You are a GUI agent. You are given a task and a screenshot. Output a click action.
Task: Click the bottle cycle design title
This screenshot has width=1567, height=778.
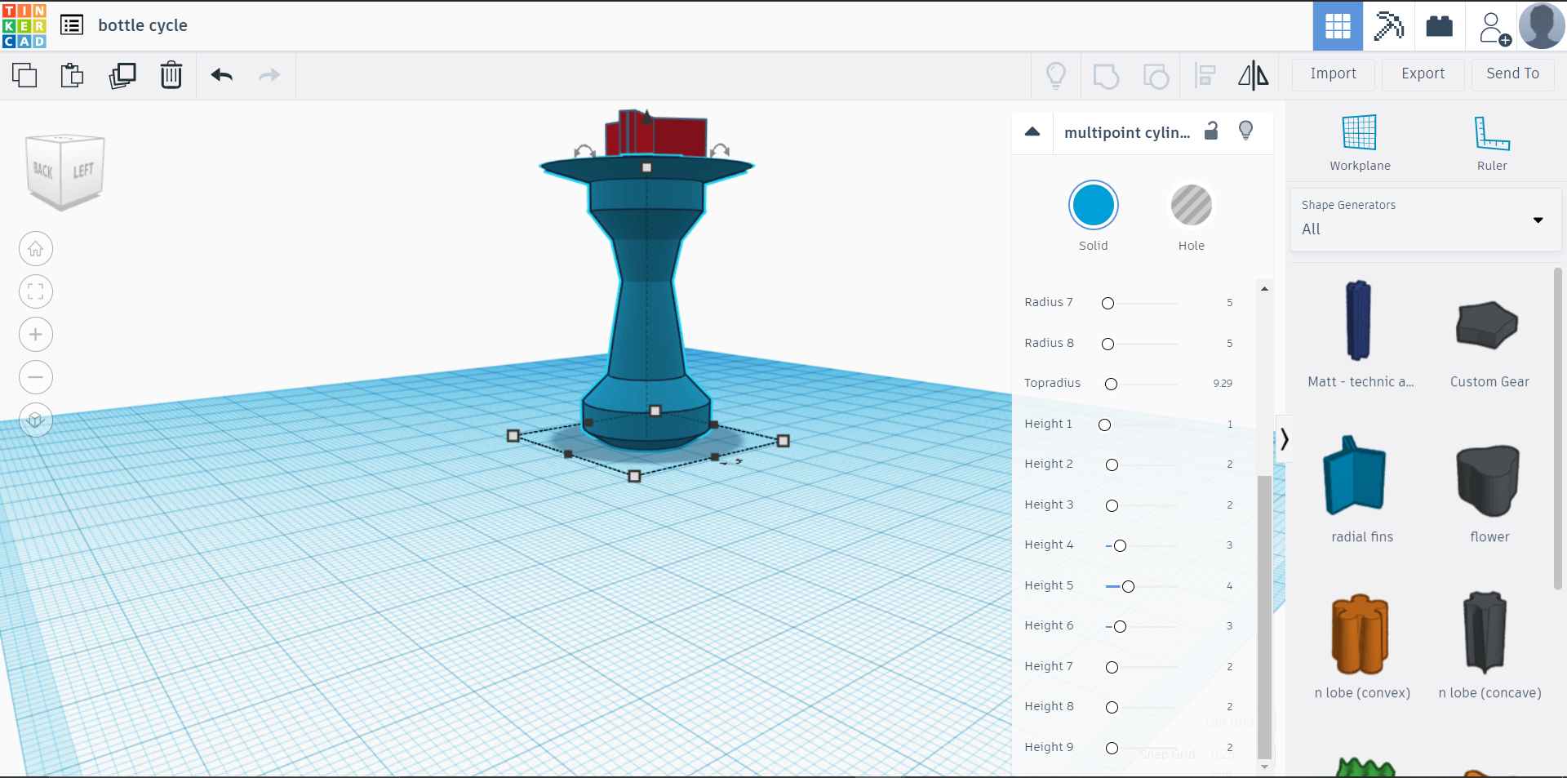(x=144, y=25)
